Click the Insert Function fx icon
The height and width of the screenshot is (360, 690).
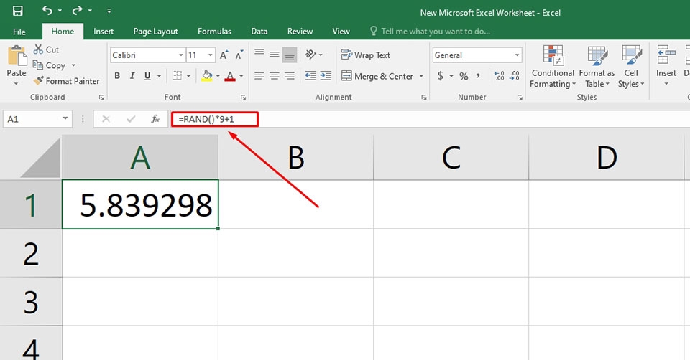tap(155, 119)
